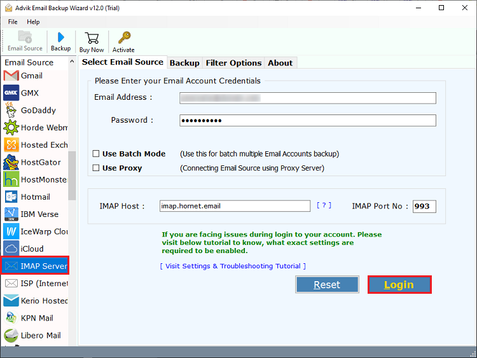Enable the Use Batch Mode checkbox
477x358 pixels.
[x=96, y=154]
